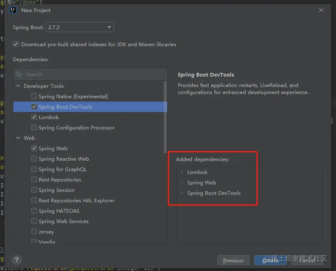Check Spring for GraphQL
The width and height of the screenshot is (336, 271).
pos(34,169)
